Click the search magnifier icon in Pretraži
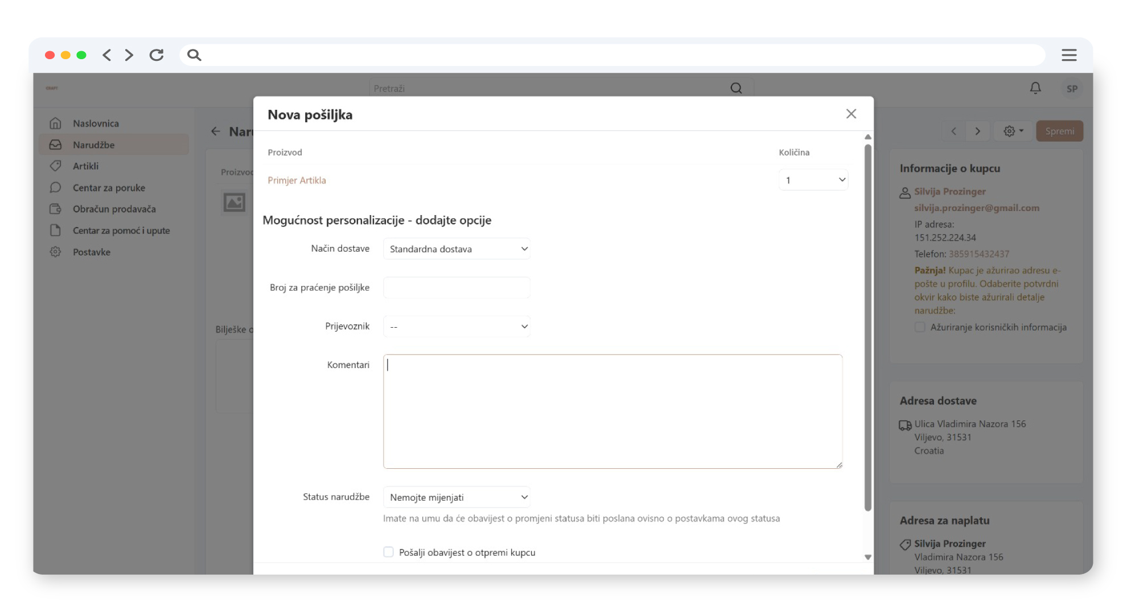 click(736, 88)
